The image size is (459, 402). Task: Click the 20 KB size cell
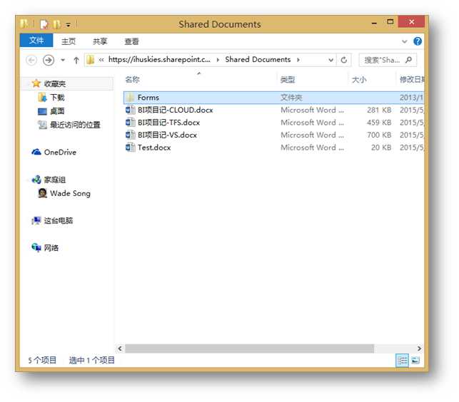pos(381,148)
